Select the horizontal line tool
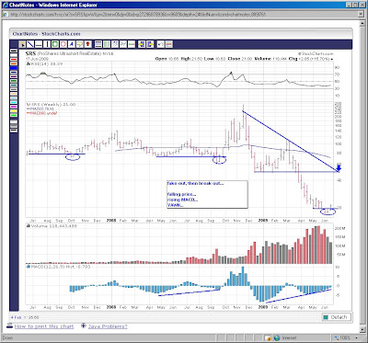Screen dimensions: 368x343 [x=39, y=44]
